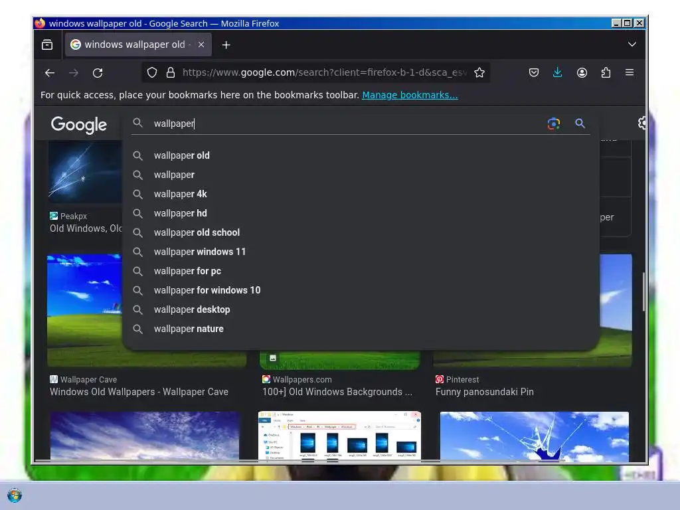Go to Google homepage via logo
The height and width of the screenshot is (510, 680).
click(78, 124)
